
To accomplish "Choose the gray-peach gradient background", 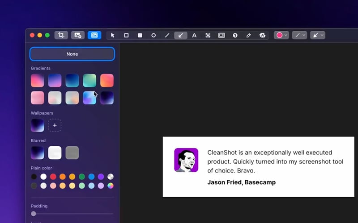I will (72, 98).
